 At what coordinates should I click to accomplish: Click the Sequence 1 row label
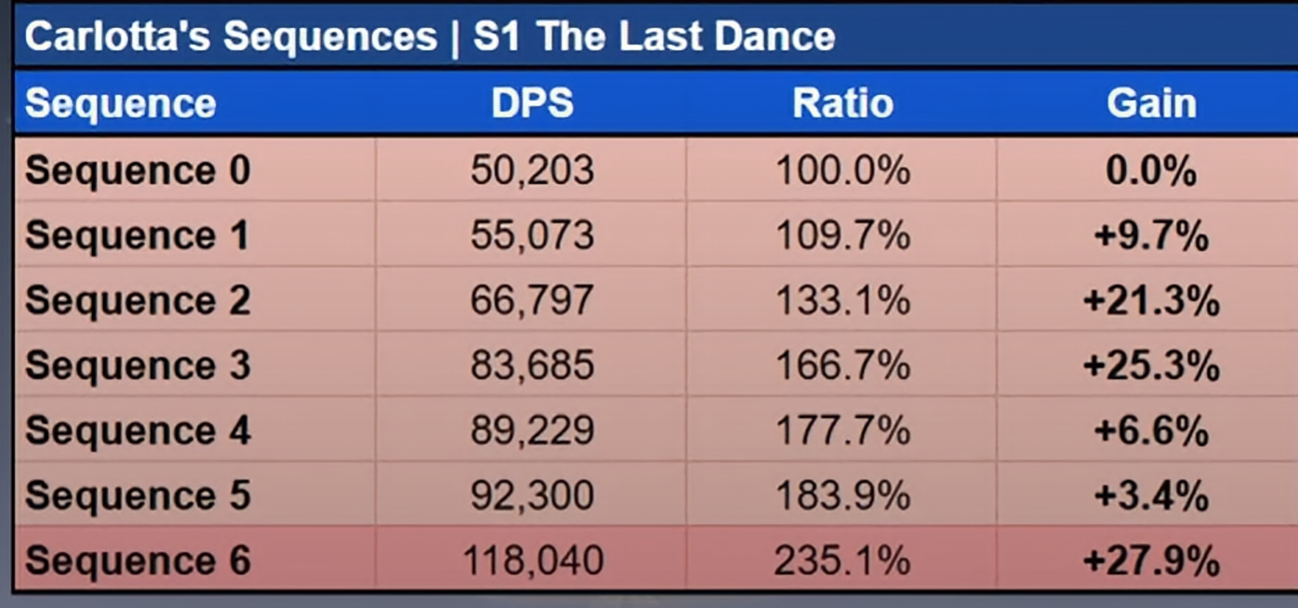click(x=138, y=235)
